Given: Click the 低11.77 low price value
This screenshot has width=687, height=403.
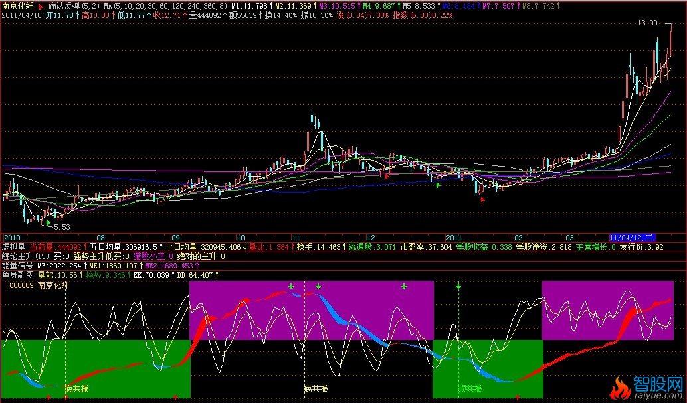Looking at the screenshot, I should [132, 15].
